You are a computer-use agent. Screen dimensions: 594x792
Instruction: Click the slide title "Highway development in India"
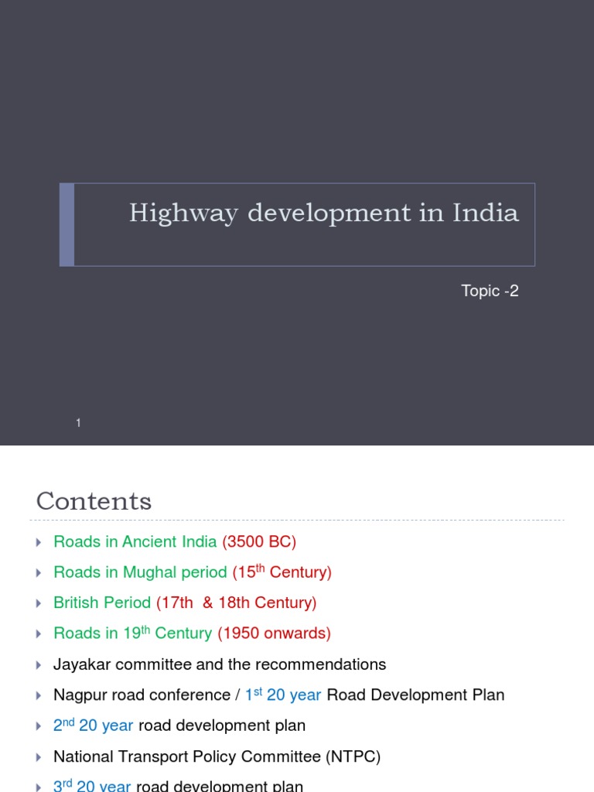324,213
